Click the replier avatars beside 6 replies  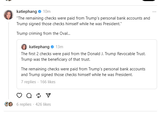coord(9,104)
